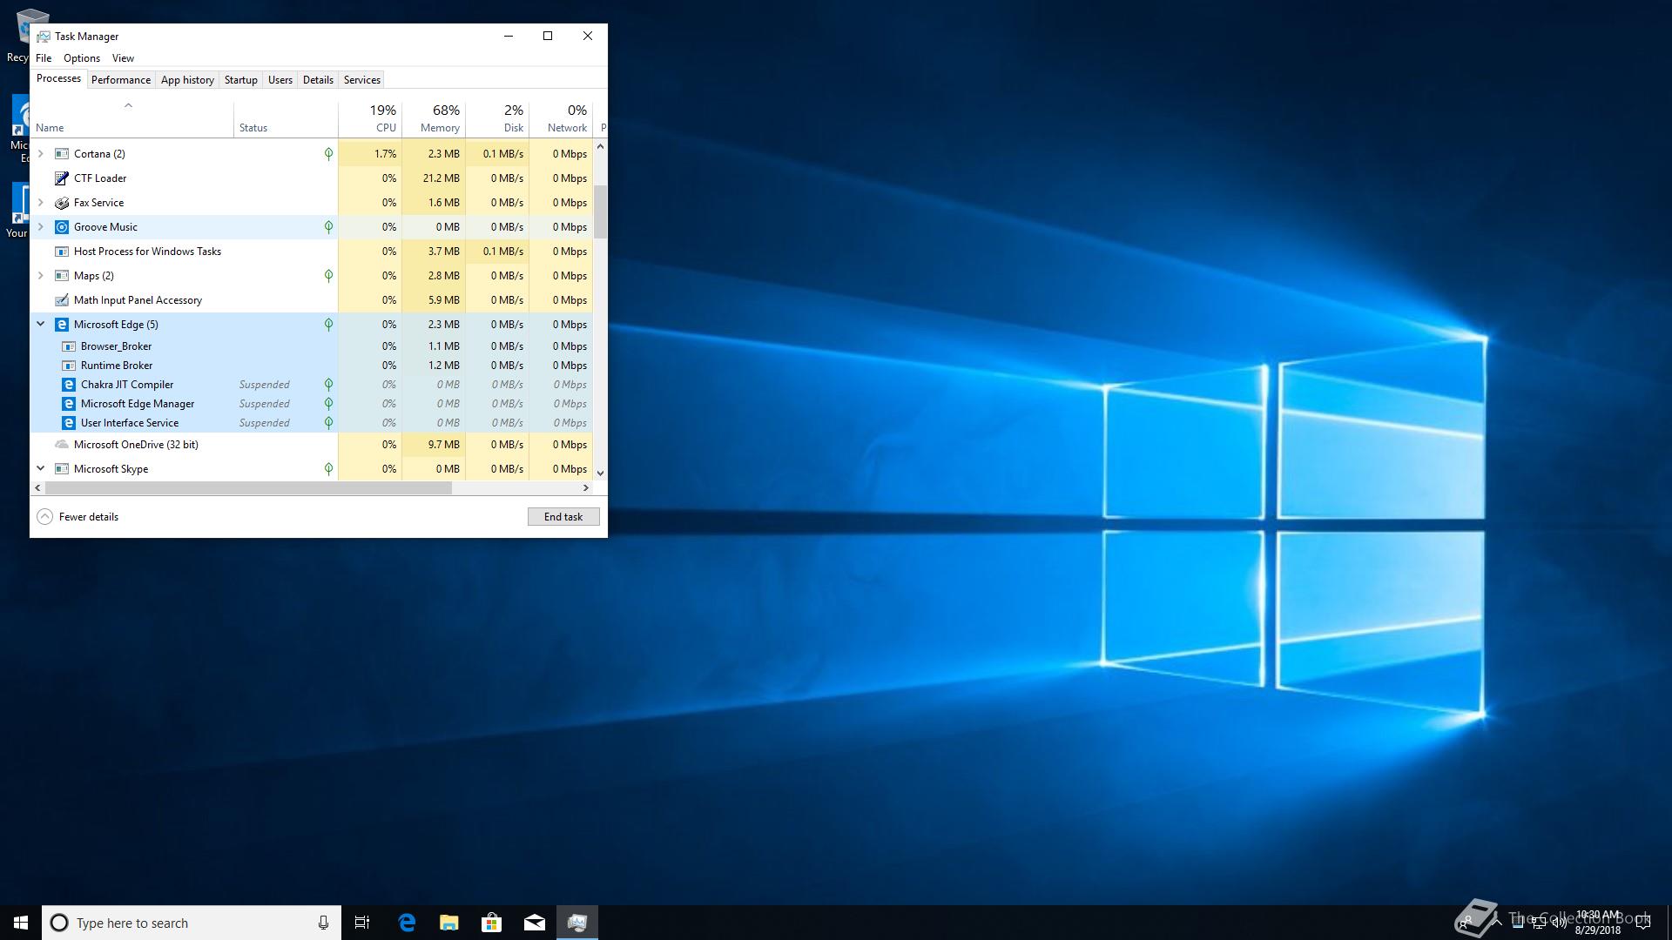
Task: Sort processes by the Name column
Action: [x=131, y=120]
